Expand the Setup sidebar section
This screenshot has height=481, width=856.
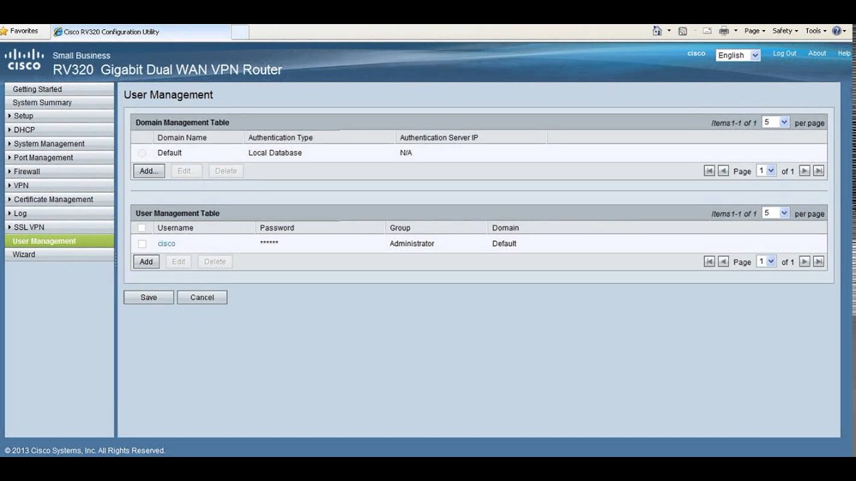click(60, 116)
